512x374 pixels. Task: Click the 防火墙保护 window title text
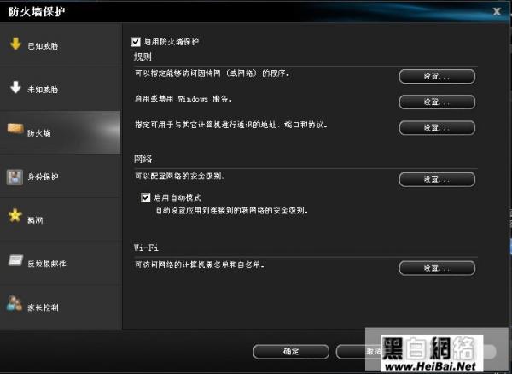pyautogui.click(x=37, y=12)
